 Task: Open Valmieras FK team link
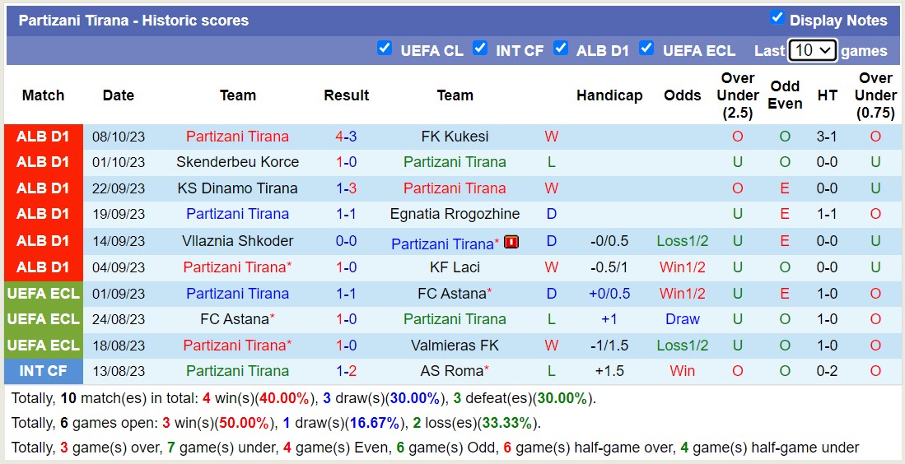coord(455,346)
